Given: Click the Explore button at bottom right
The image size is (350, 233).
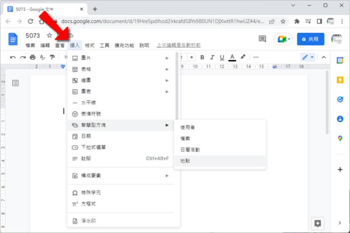Looking at the screenshot, I should [x=318, y=223].
